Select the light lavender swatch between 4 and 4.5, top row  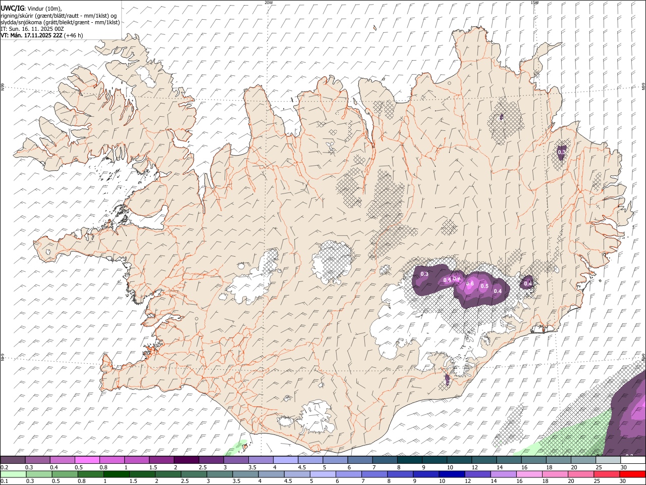(286, 460)
